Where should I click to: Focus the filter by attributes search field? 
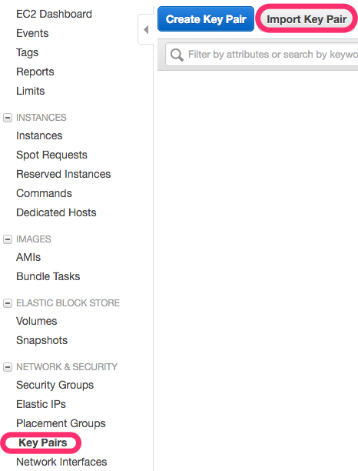(262, 55)
